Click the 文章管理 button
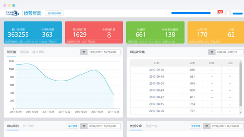Viewport: 244px width, 137px height. coord(196,126)
